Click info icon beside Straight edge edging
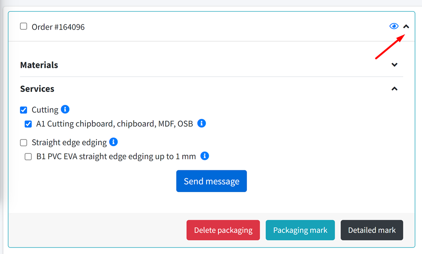Screen dimensions: 422x254 pyautogui.click(x=114, y=142)
